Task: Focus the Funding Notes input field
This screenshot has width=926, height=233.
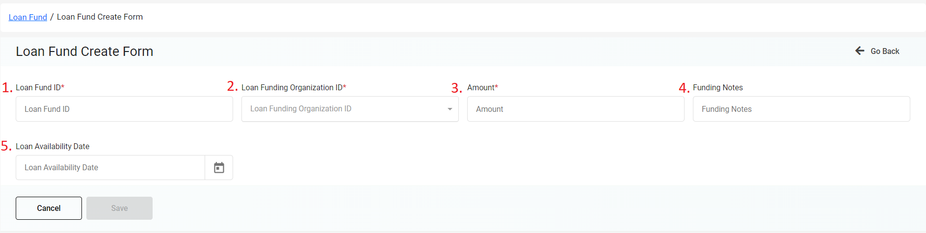Action: (x=801, y=109)
